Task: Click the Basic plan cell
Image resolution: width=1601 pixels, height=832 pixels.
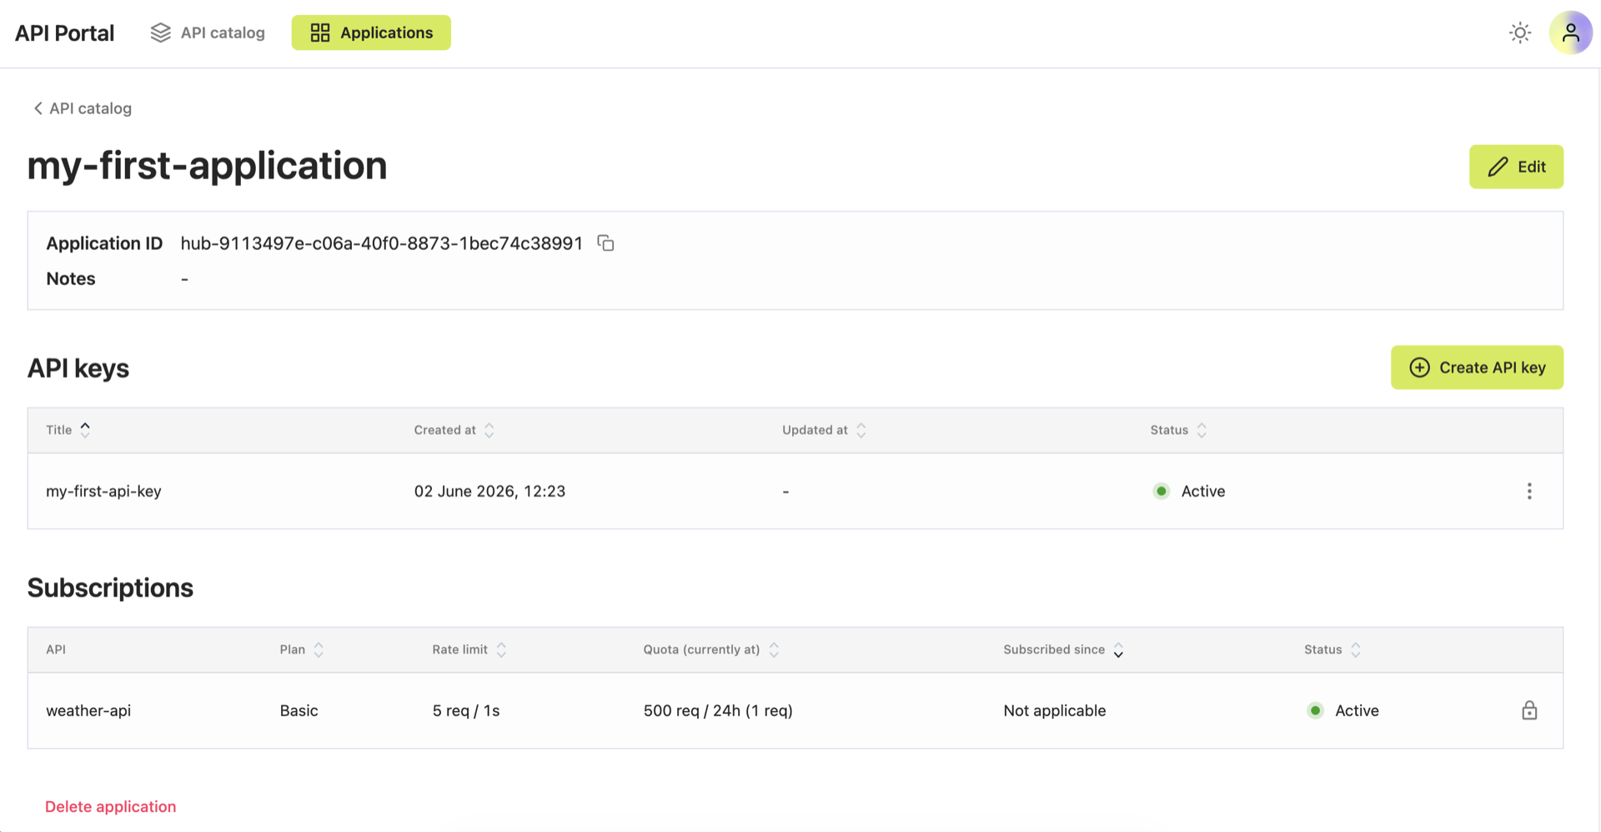Action: 299,710
